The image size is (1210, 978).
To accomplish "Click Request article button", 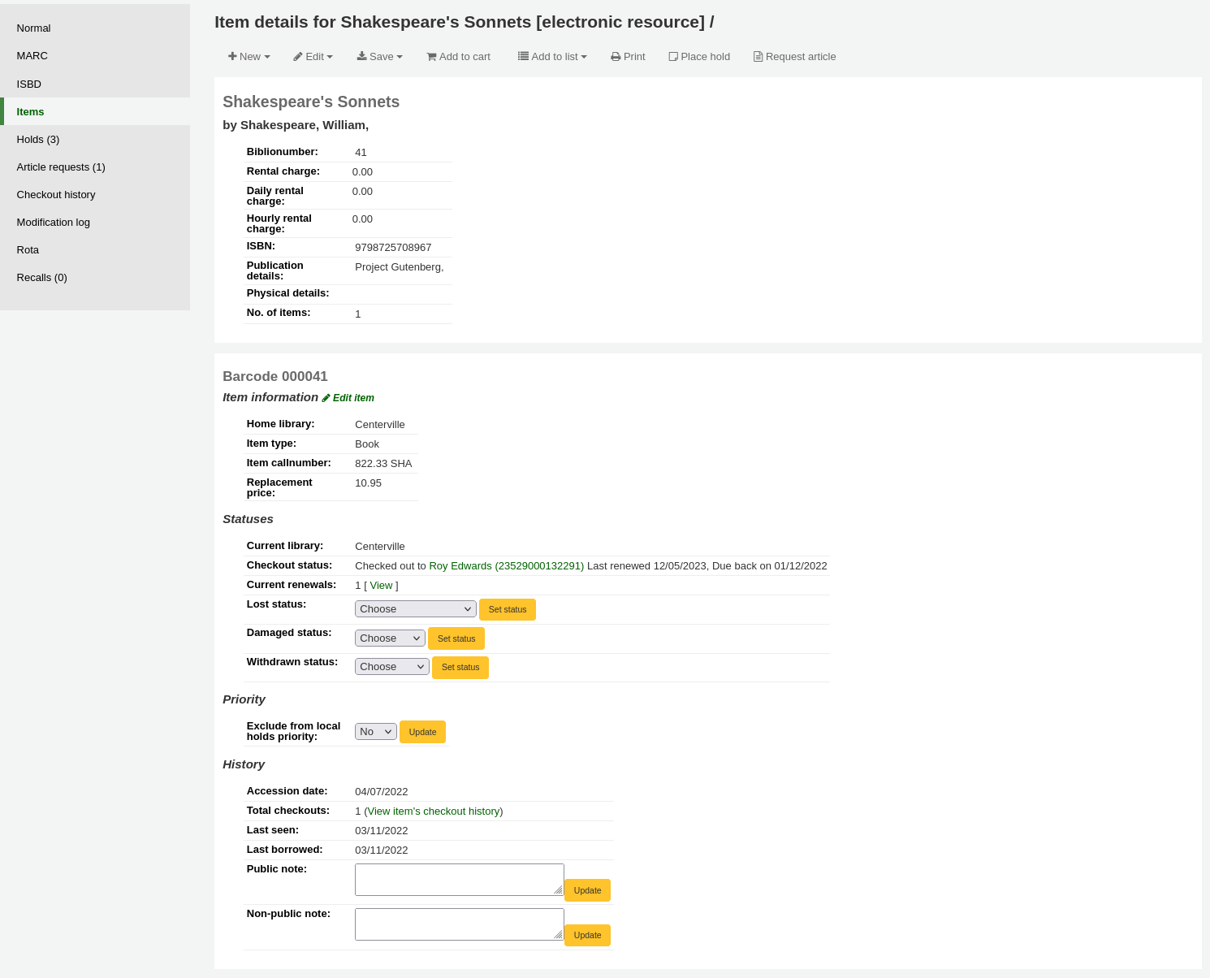I will click(x=794, y=57).
